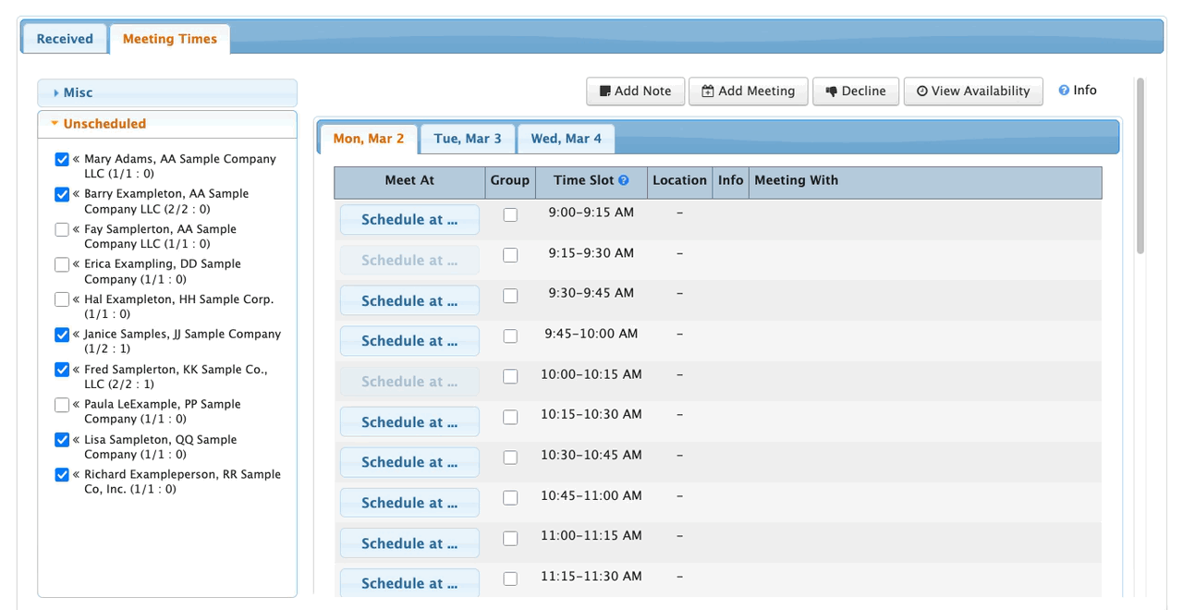This screenshot has height=610, width=1183.
Task: Uncheck Richard Exampleperson checkbox
Action: 62,476
